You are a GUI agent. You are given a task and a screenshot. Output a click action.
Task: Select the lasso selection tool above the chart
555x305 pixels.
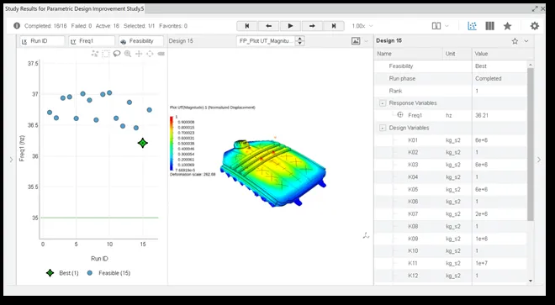(x=117, y=54)
